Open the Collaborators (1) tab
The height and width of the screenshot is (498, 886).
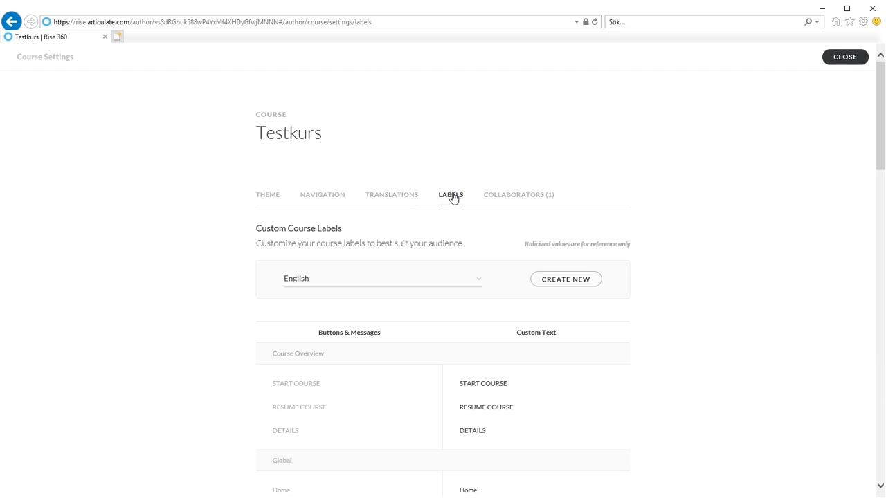[518, 194]
